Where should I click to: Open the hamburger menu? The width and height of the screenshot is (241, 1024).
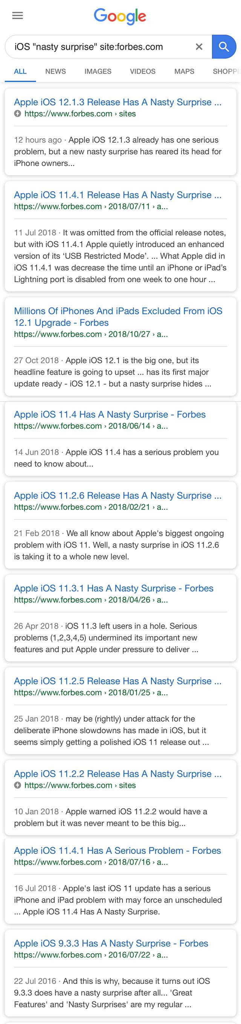17,15
